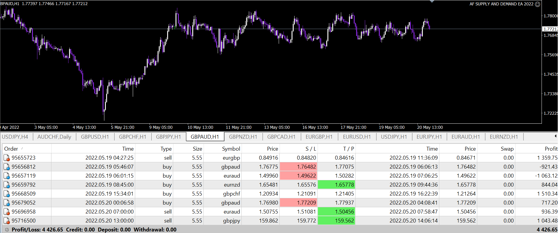Viewport: 558px width, 233px height.
Task: Click the current price label 1.77212 on axis
Action: tap(550, 29)
